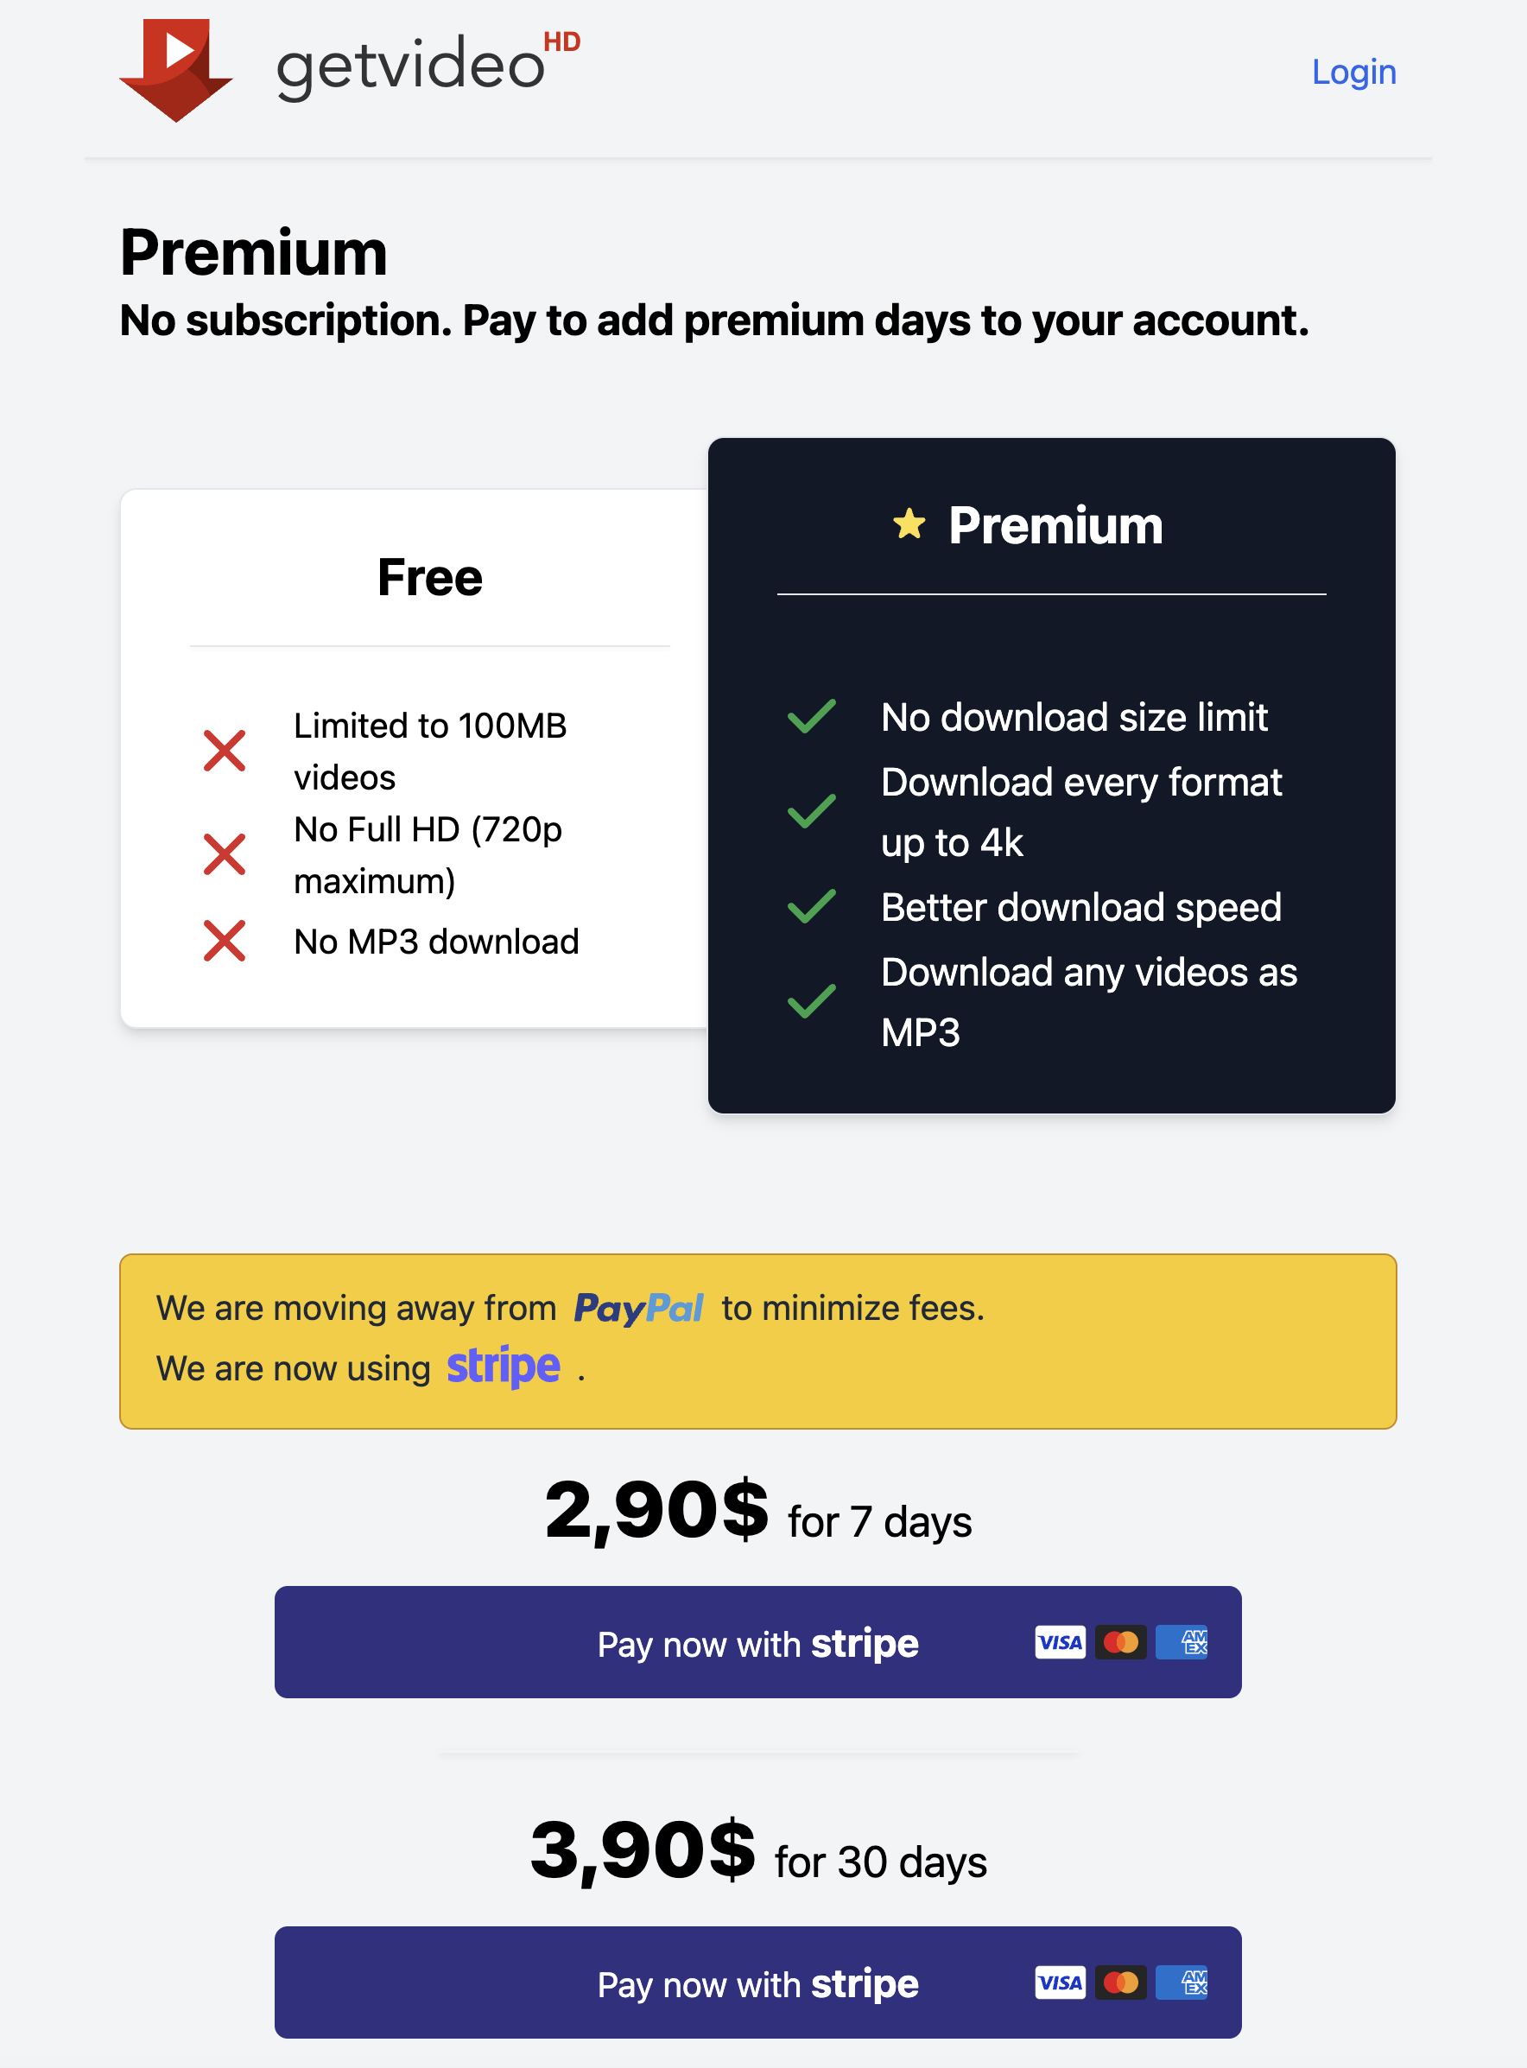Click the Visa icon on 7-day button
Viewport: 1527px width, 2068px height.
1059,1642
